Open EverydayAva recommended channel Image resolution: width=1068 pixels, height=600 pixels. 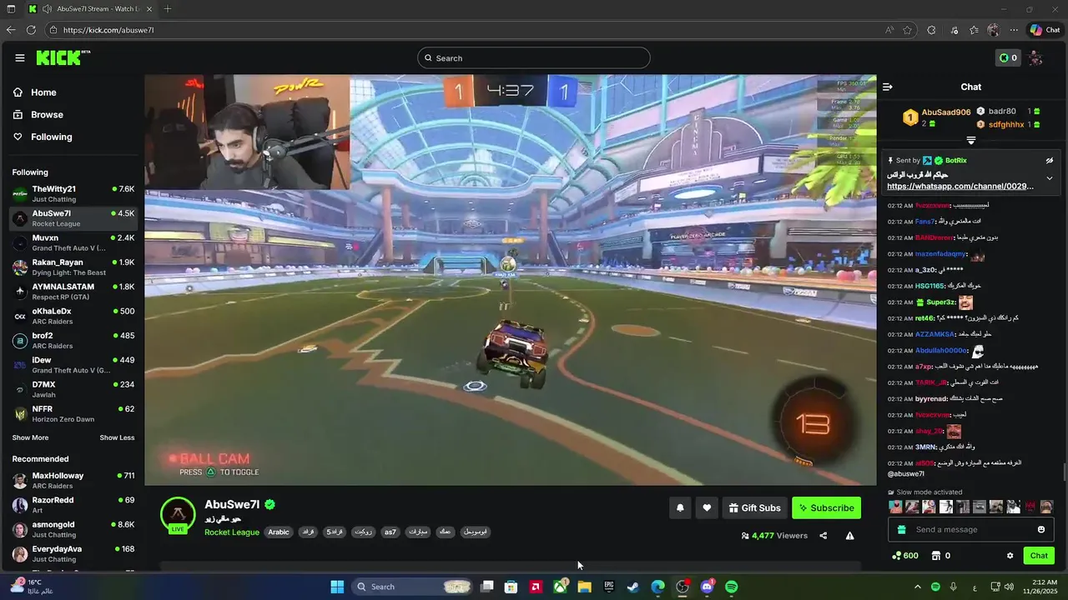pyautogui.click(x=73, y=554)
